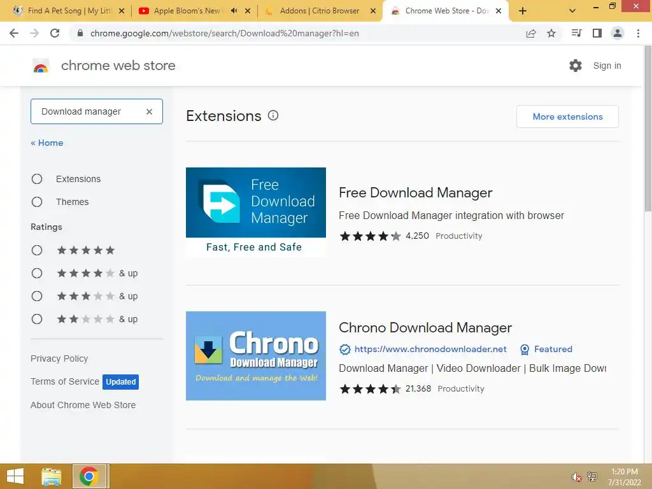Switch to Addons Citrio Browser tab
The height and width of the screenshot is (489, 652).
pos(320,11)
